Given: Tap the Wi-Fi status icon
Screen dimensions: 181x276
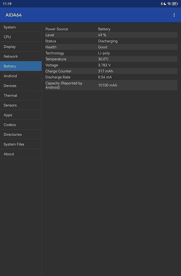Looking at the screenshot, I should coord(169,4).
